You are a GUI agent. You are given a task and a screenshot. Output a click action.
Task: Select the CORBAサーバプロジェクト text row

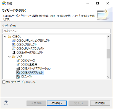[x=30, y=52]
